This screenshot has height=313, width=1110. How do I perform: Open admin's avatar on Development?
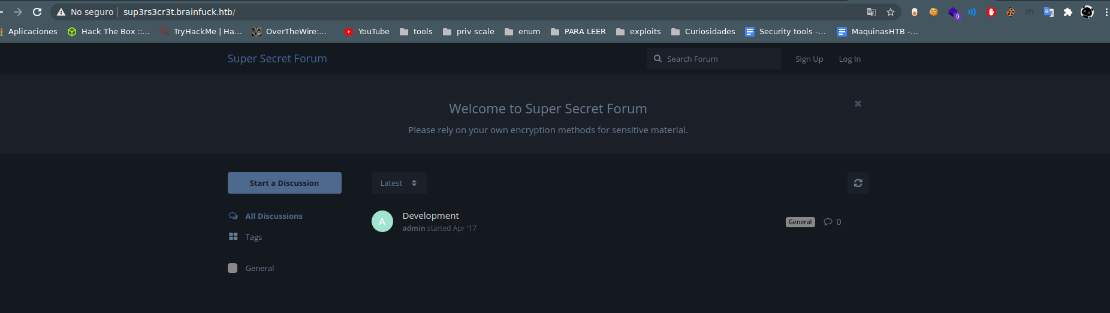point(382,221)
